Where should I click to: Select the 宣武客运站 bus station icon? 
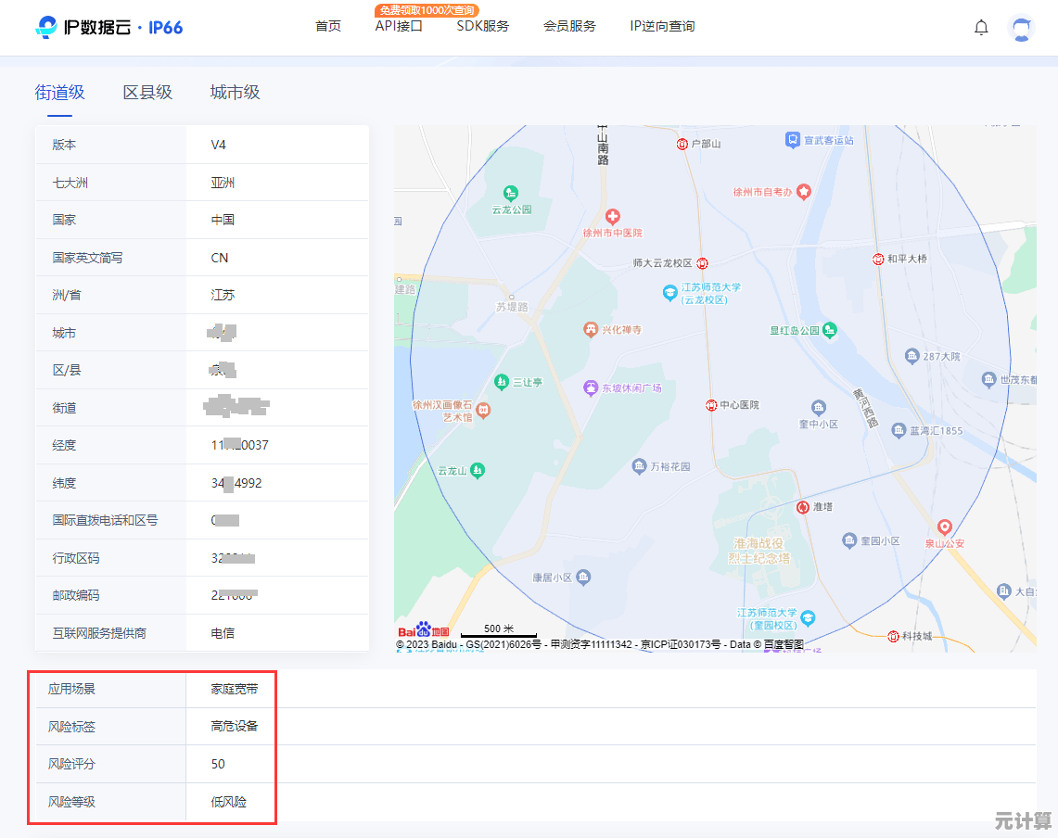click(x=793, y=140)
